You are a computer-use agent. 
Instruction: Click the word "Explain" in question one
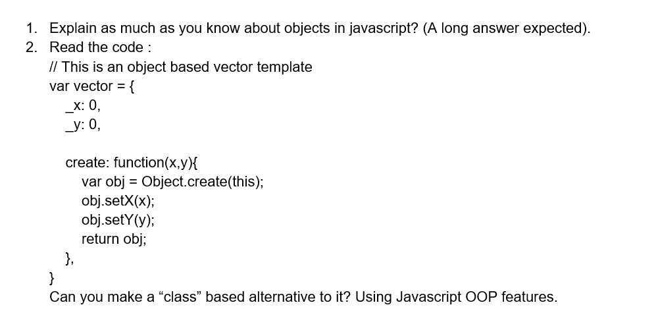pos(72,28)
